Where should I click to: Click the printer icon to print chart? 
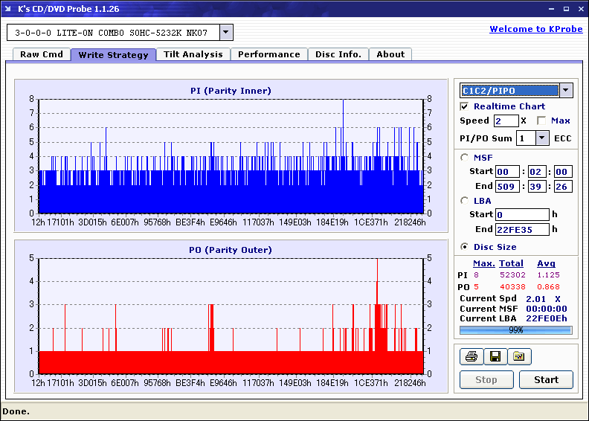470,357
